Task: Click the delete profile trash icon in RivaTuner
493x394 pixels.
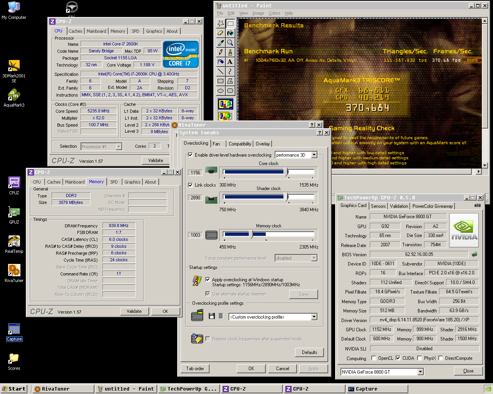Action: coord(221,316)
